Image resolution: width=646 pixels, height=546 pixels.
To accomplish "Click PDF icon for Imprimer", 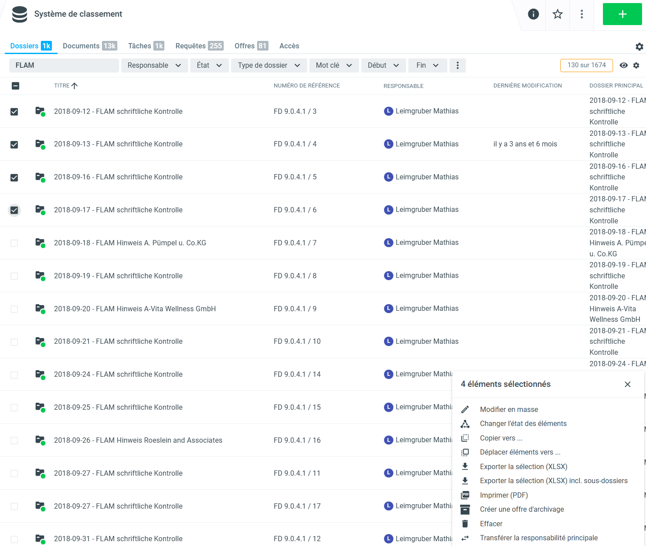I will pyautogui.click(x=465, y=495).
